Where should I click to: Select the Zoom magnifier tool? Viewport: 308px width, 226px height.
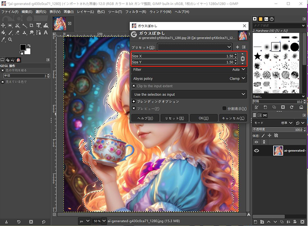tap(10, 40)
